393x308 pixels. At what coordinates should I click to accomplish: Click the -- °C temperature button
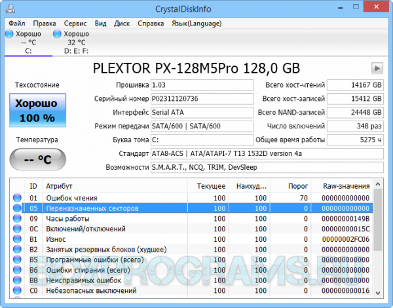point(37,159)
